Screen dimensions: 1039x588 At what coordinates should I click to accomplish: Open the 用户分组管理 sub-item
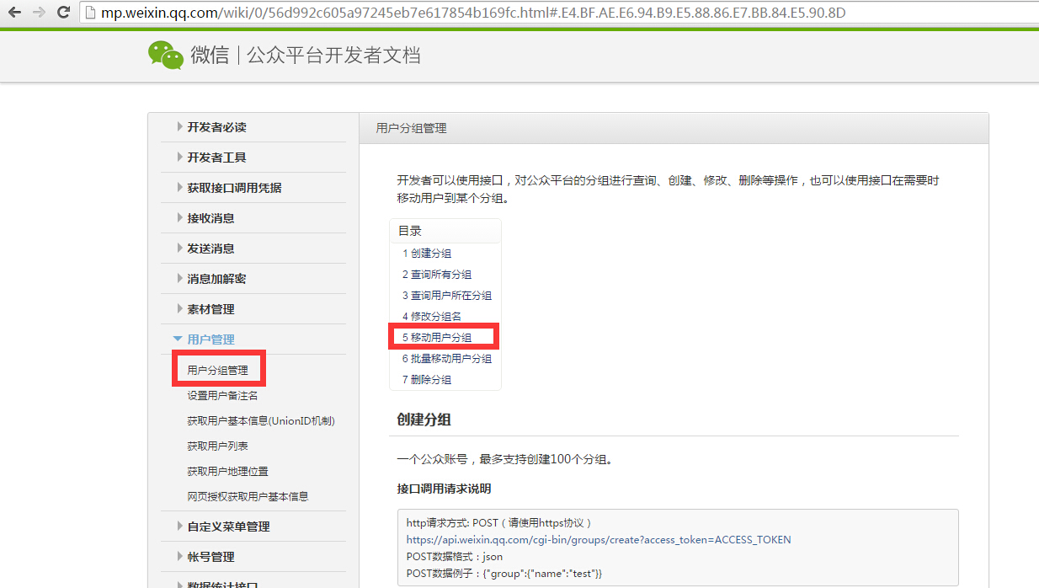(x=217, y=370)
